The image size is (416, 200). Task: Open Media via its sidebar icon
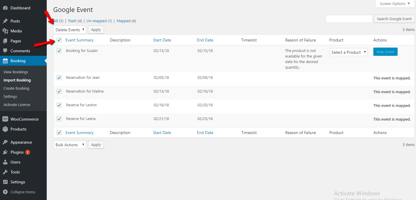(5, 31)
